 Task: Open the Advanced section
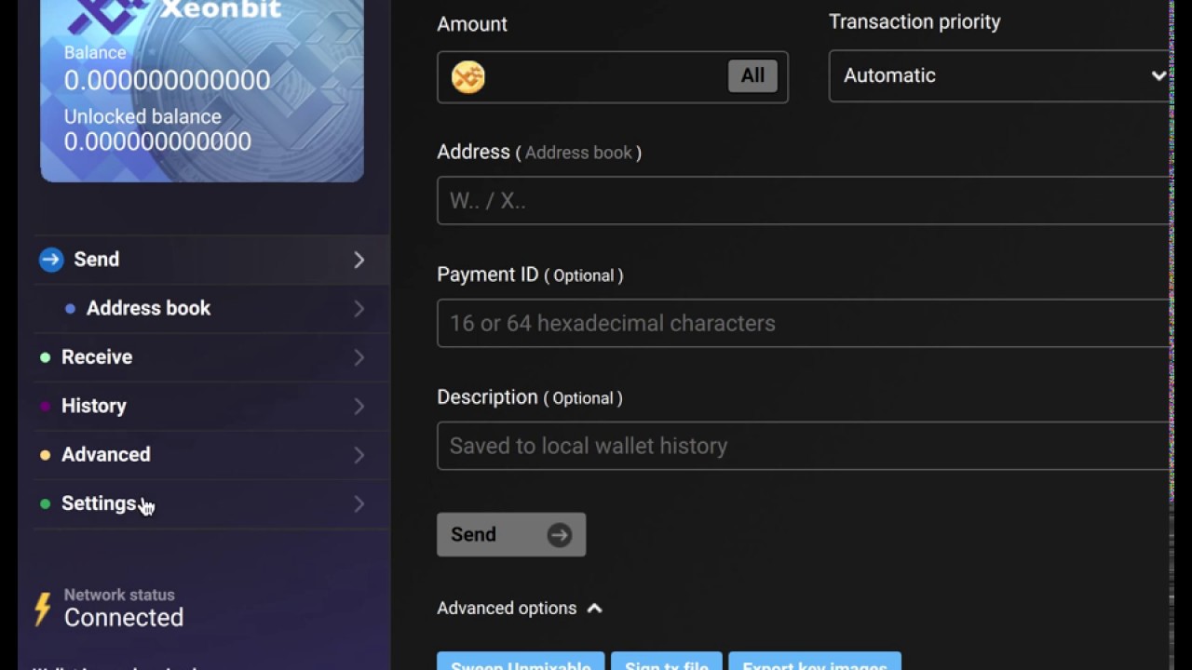pyautogui.click(x=211, y=455)
